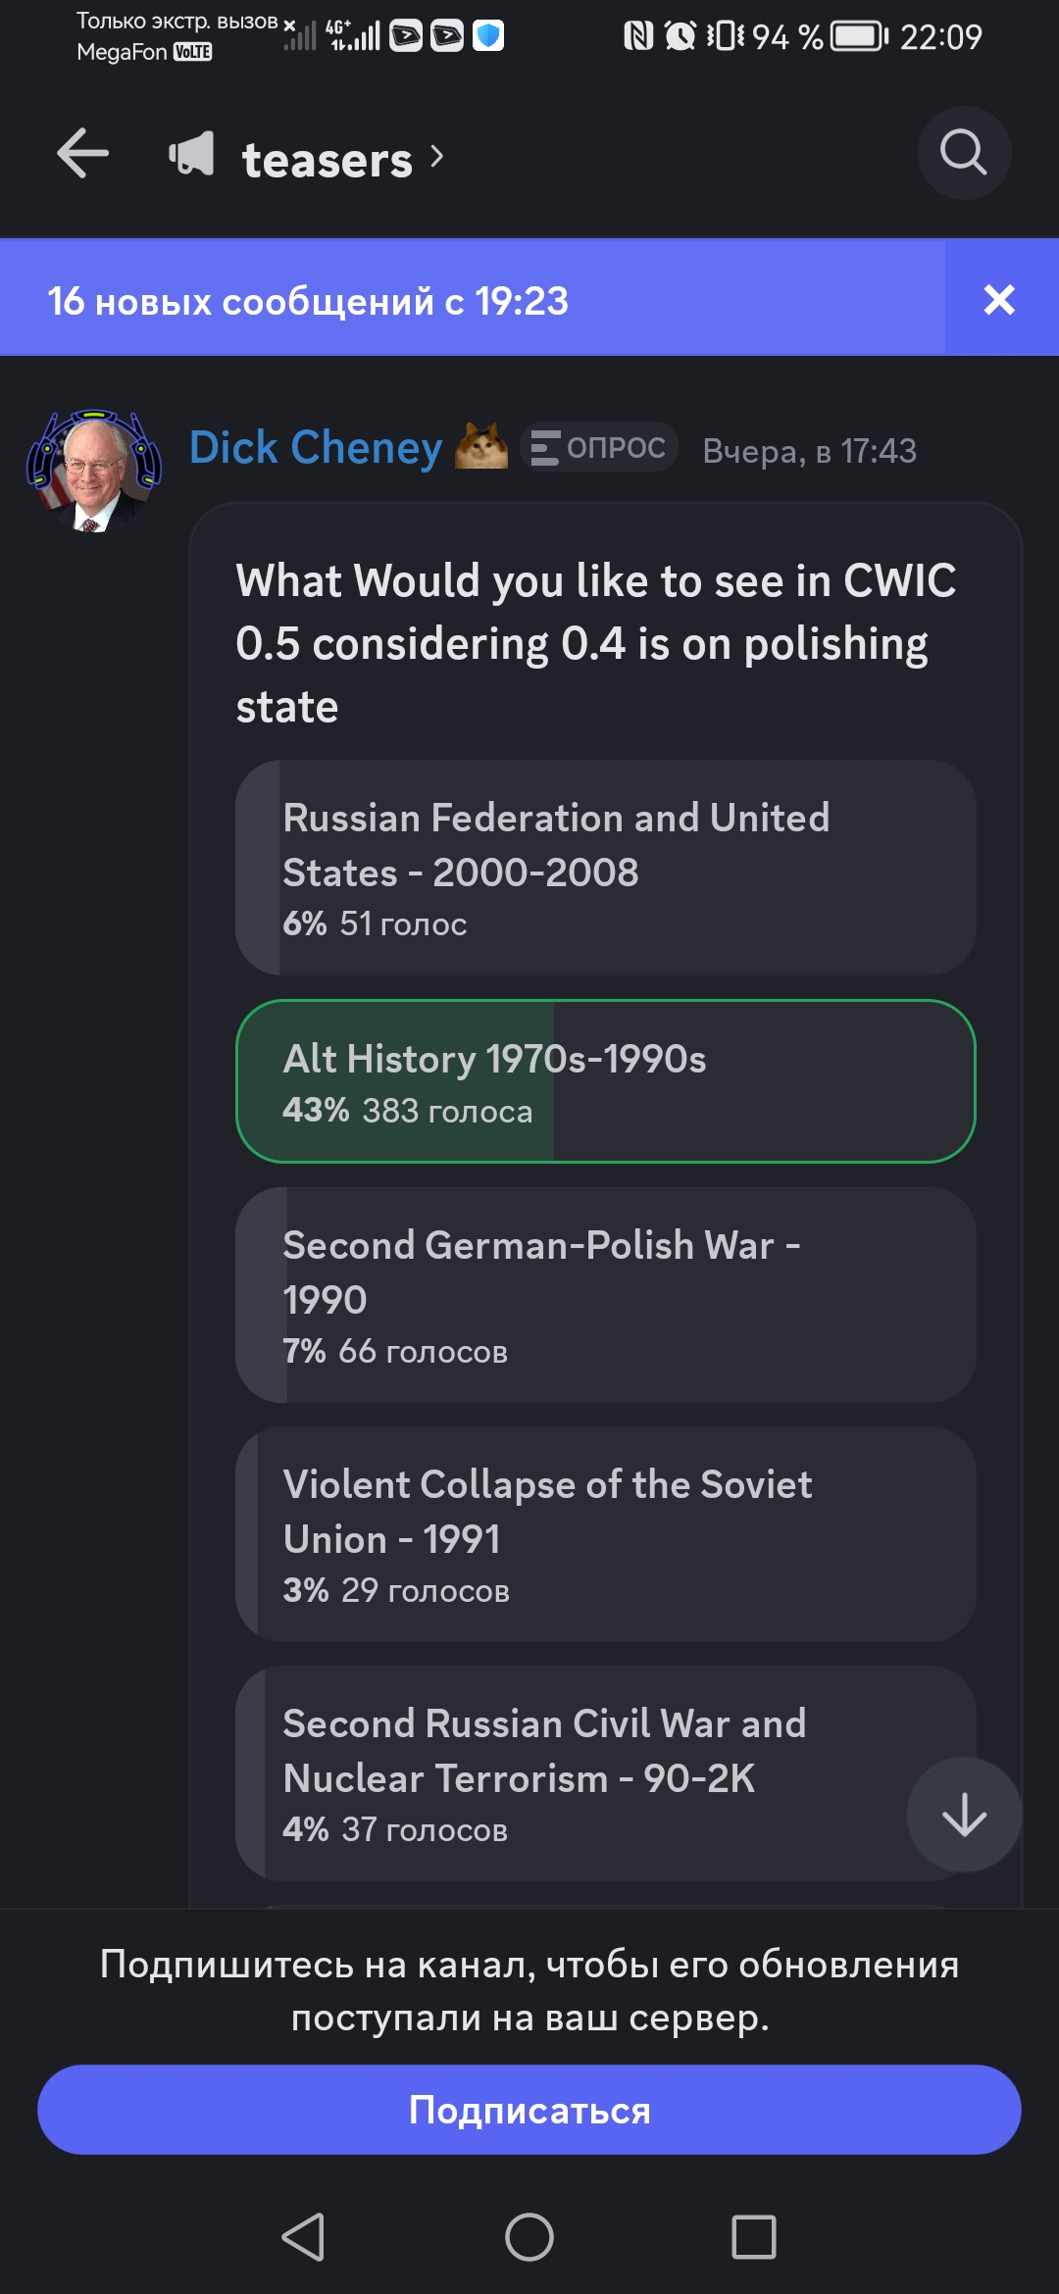
Task: Choose Violent Collapse of the Soviet Union
Action: [605, 1534]
